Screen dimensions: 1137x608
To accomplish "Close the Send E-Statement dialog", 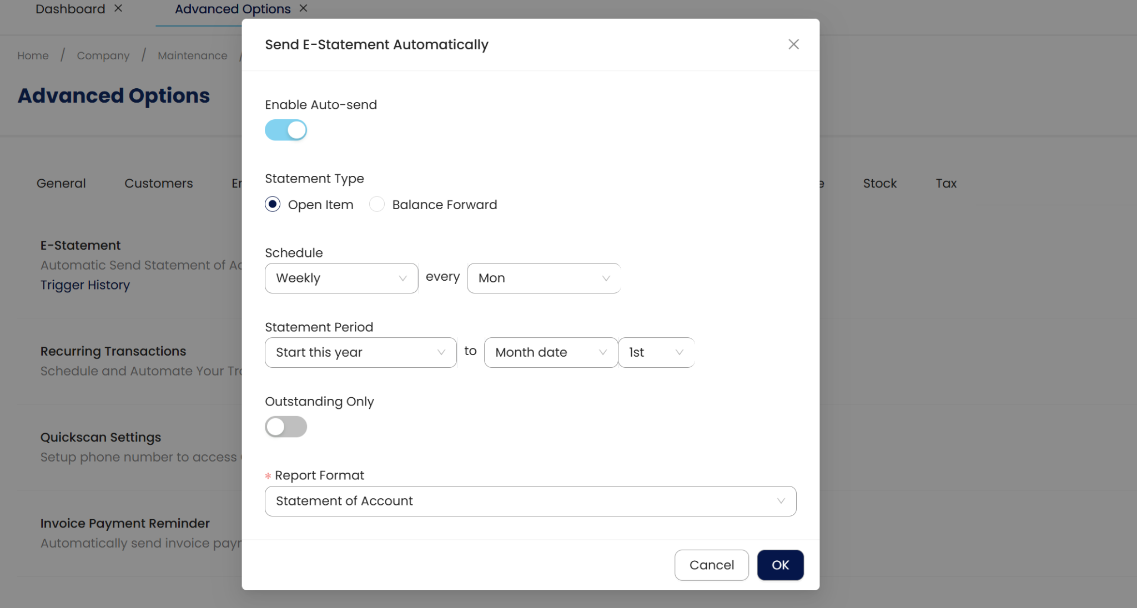I will coord(793,44).
